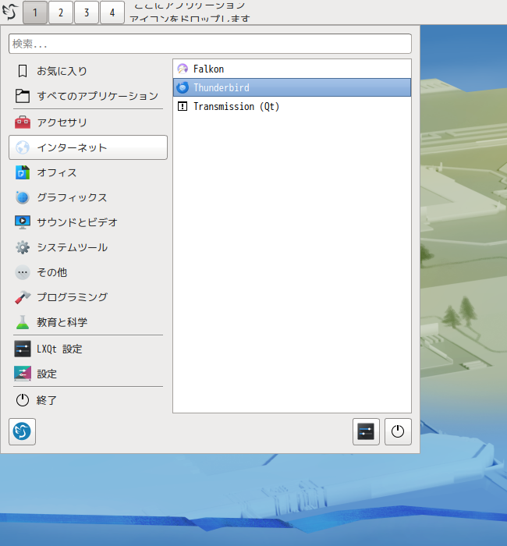Launch Falkon browser from the list

[x=292, y=69]
